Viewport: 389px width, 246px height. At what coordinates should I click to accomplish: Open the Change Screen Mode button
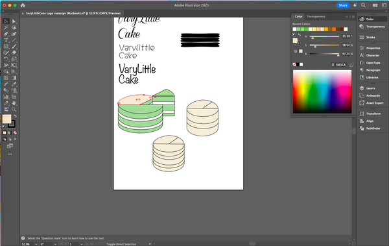[10, 146]
